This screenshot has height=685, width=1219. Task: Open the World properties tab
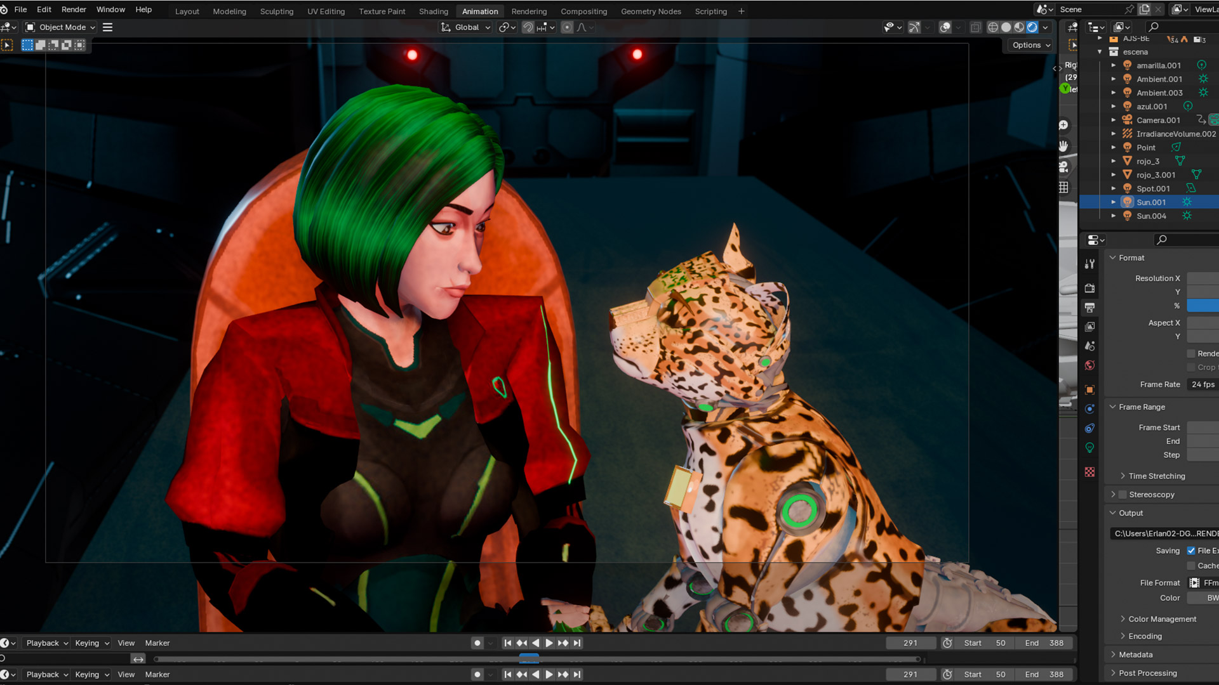coord(1089,365)
